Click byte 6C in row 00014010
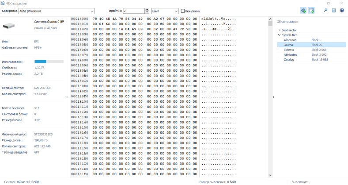 click(108, 24)
